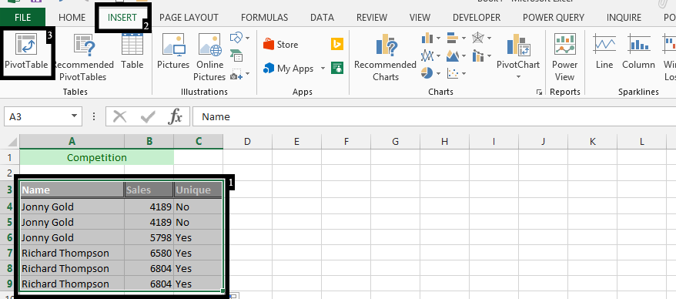Image resolution: width=676 pixels, height=299 pixels.
Task: Insert a bar chart
Action: coord(453,38)
